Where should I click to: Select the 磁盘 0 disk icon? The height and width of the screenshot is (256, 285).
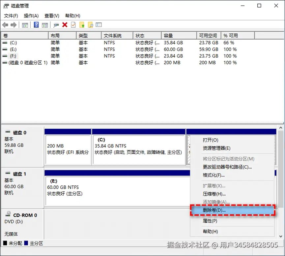click(x=8, y=131)
